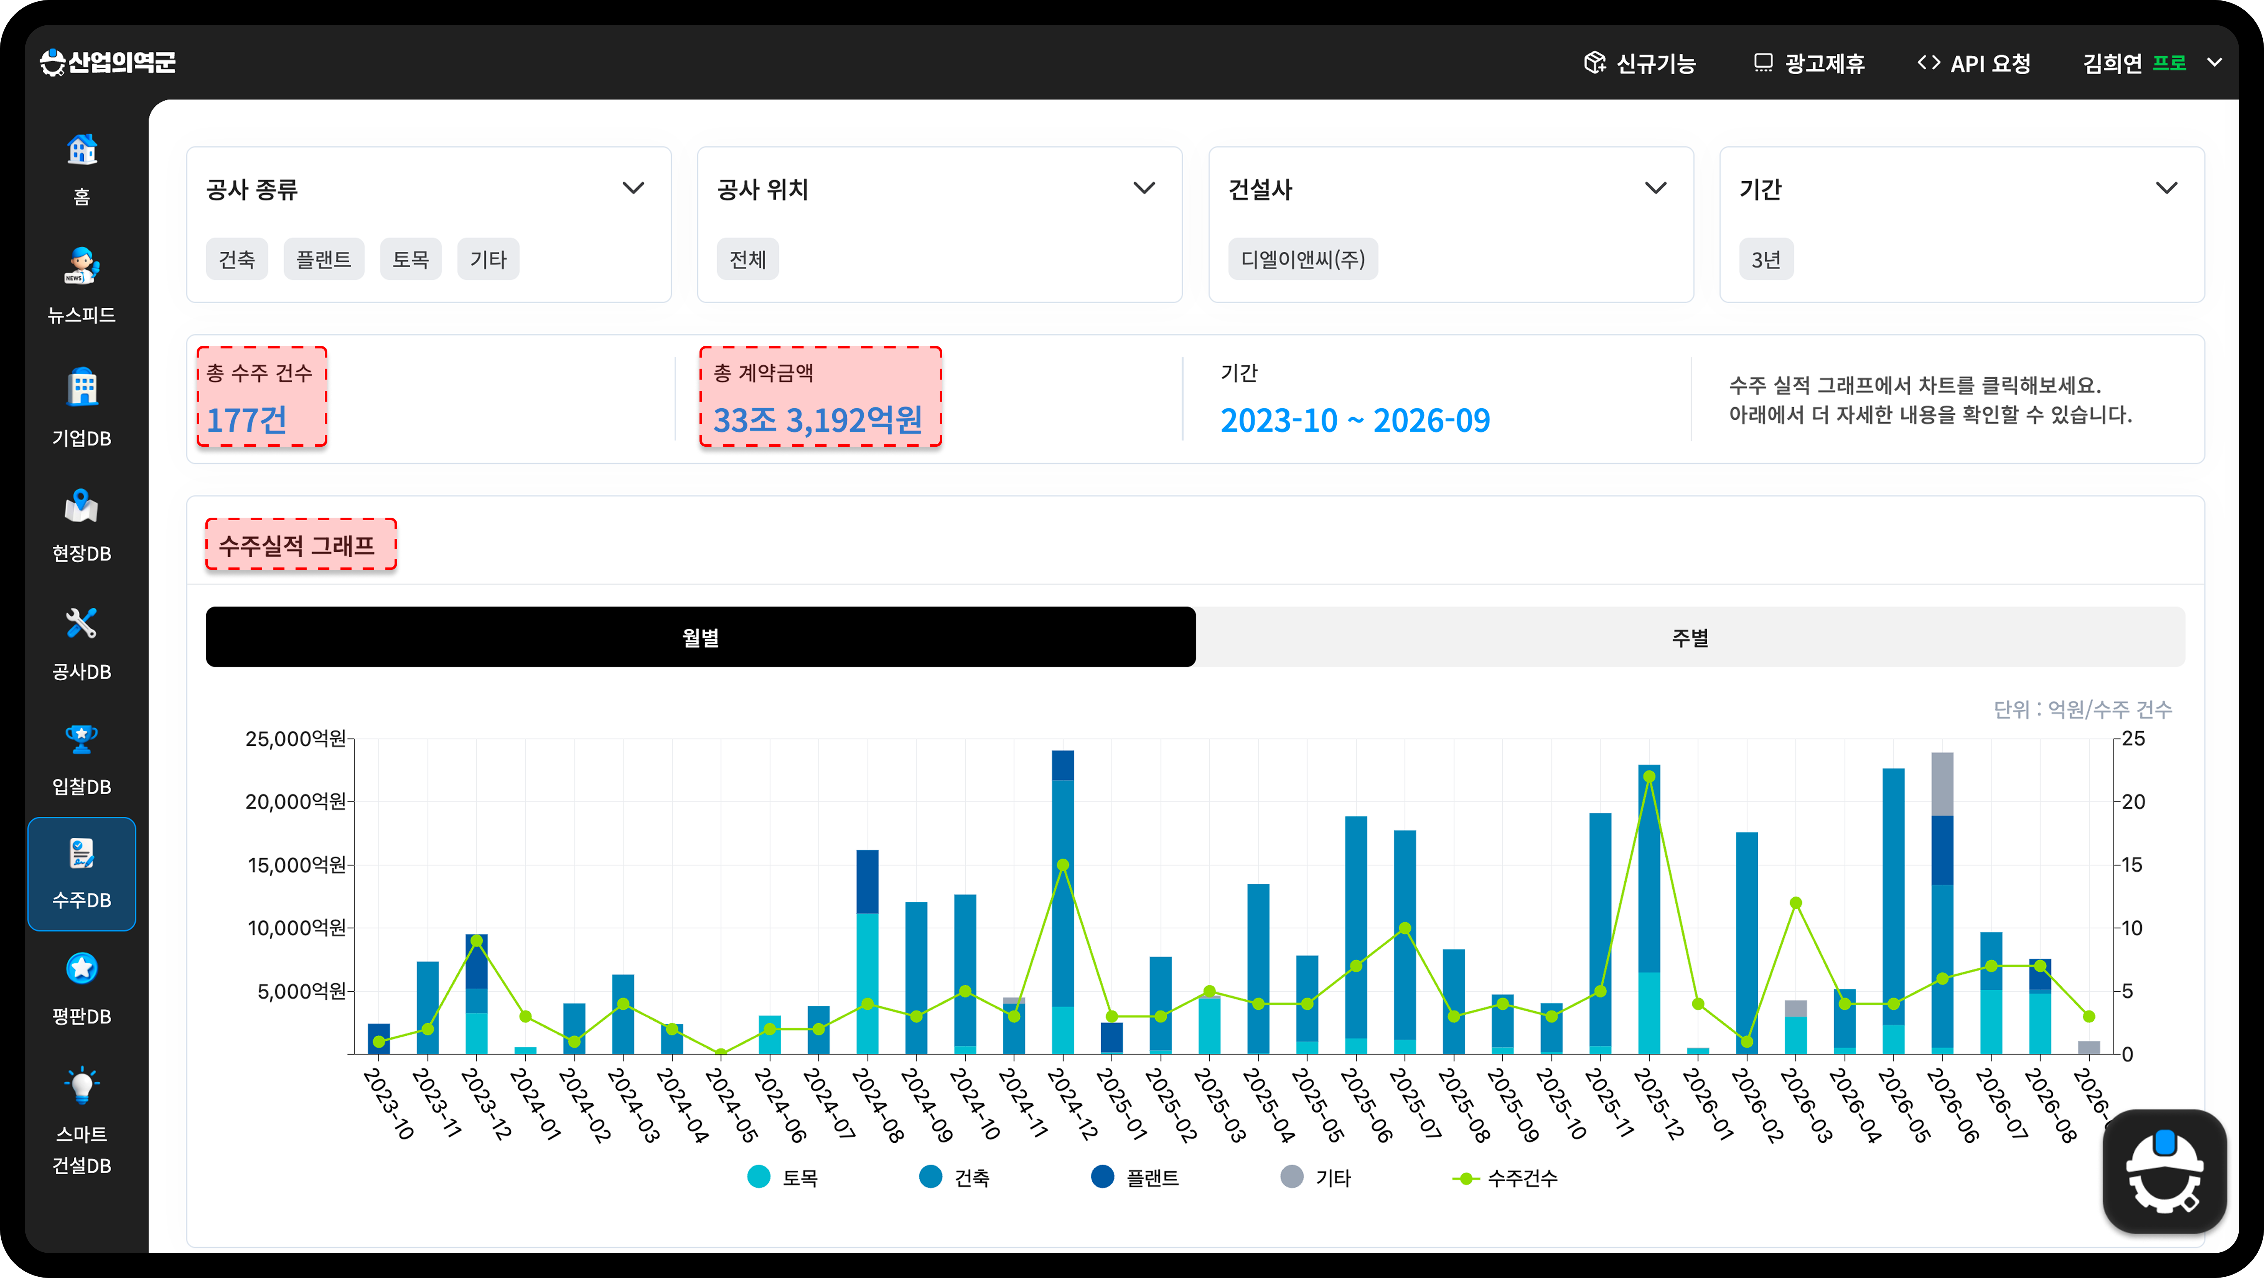Click the 25,000억원 axis label
Viewport: 2264px width, 1278px height.
point(295,738)
